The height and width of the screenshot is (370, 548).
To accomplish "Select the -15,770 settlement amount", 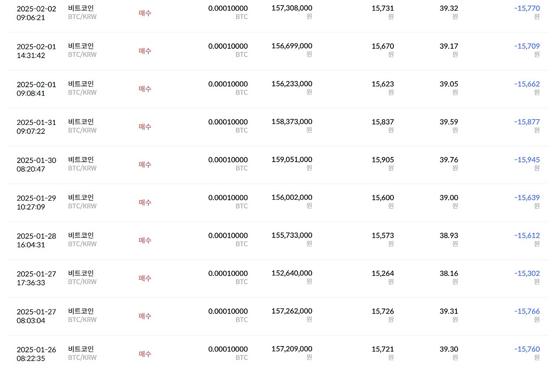I will pyautogui.click(x=527, y=8).
